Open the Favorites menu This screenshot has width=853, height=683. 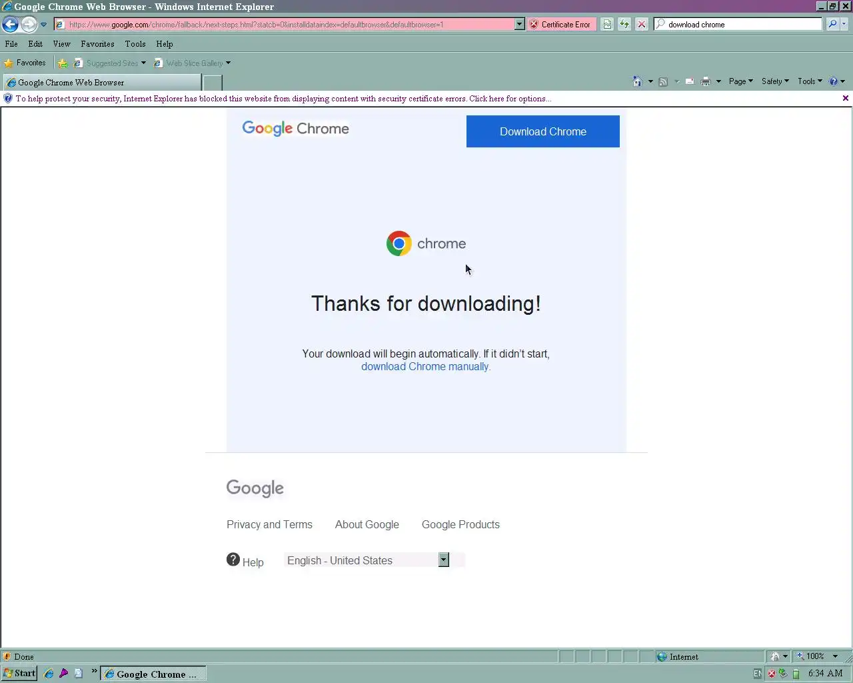(x=97, y=44)
